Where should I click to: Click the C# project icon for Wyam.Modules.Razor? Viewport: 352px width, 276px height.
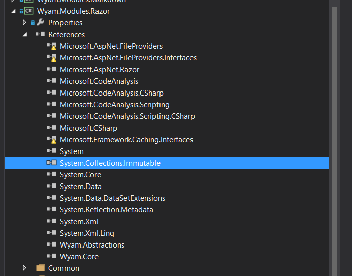point(29,11)
